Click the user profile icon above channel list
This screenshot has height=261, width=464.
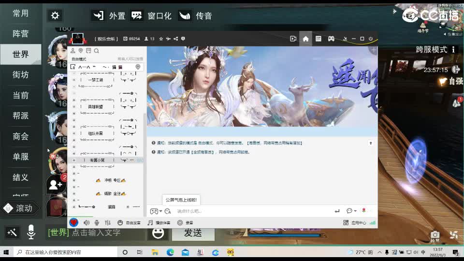(x=73, y=51)
